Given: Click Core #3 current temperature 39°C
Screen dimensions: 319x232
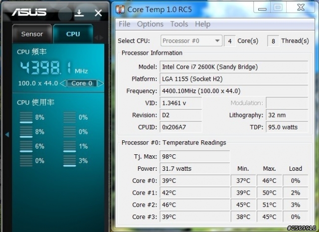Looking at the screenshot, I should click(195, 217).
